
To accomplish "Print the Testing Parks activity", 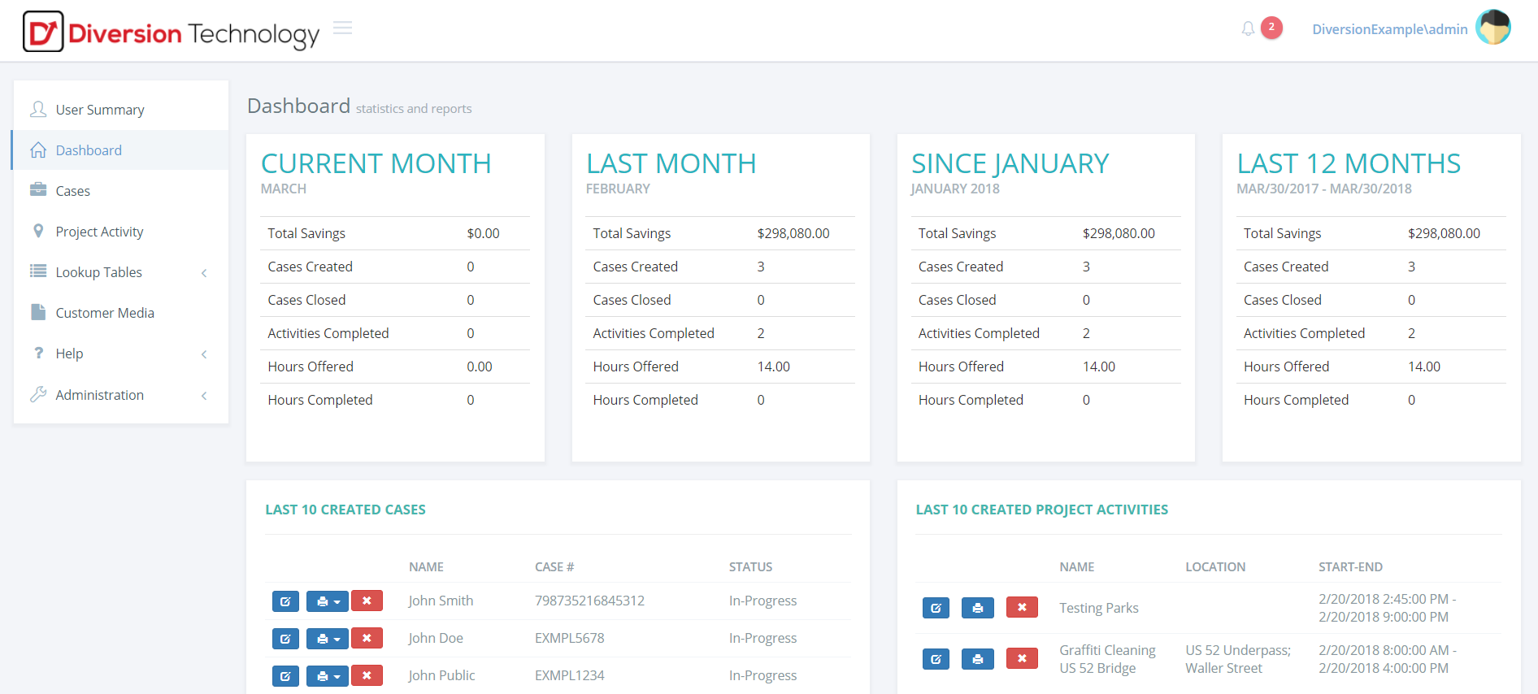I will pos(977,608).
